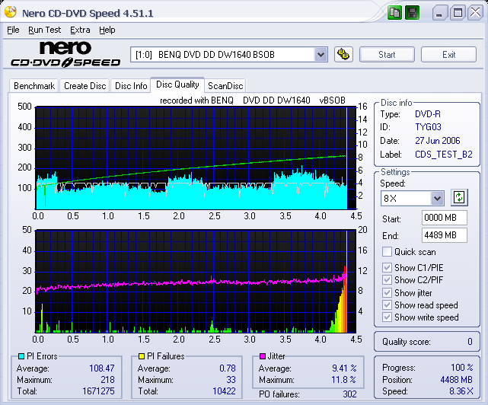
Task: Click the save floppy disk icon
Action: 411,13
